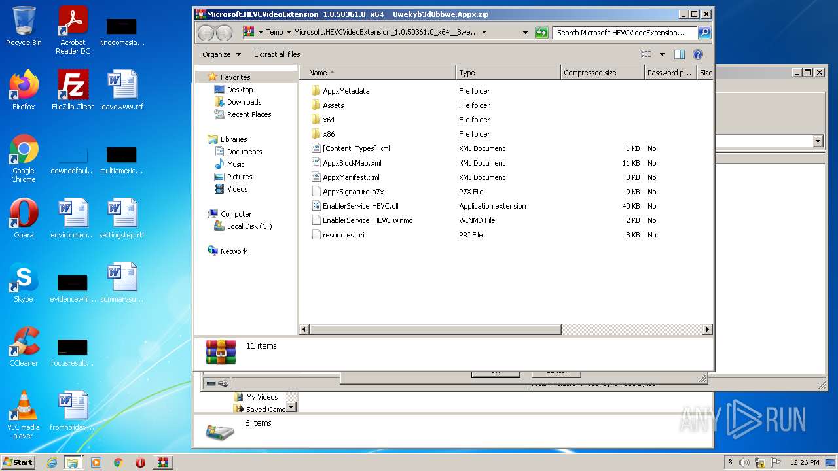Screen dimensions: 838x471
Task: Expand the view options dropdown arrow
Action: click(x=662, y=54)
